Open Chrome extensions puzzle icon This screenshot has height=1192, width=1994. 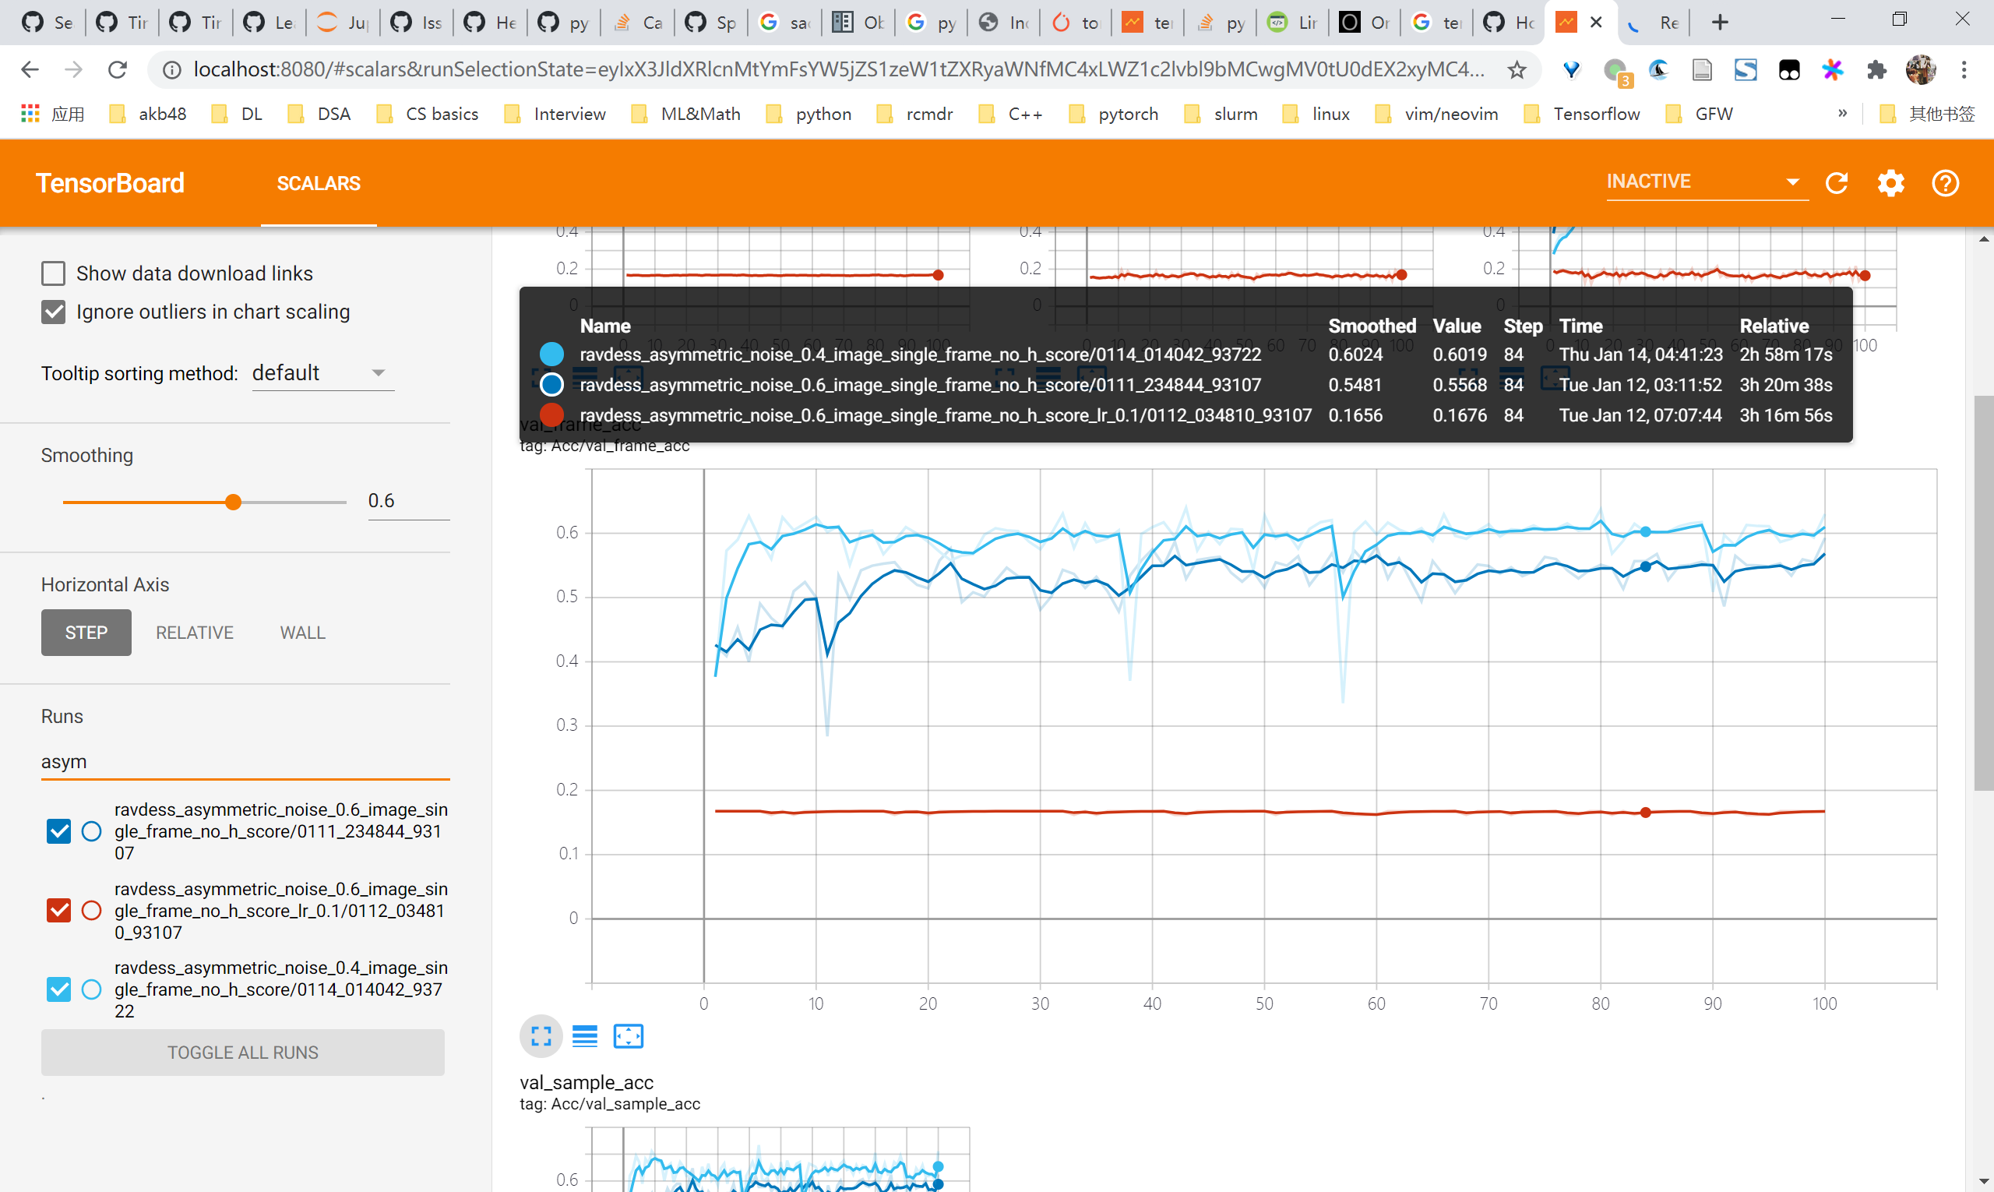(1876, 70)
